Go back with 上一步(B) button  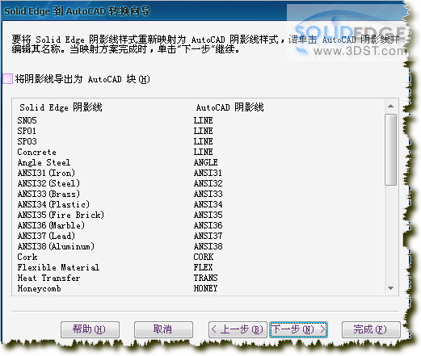click(x=238, y=329)
